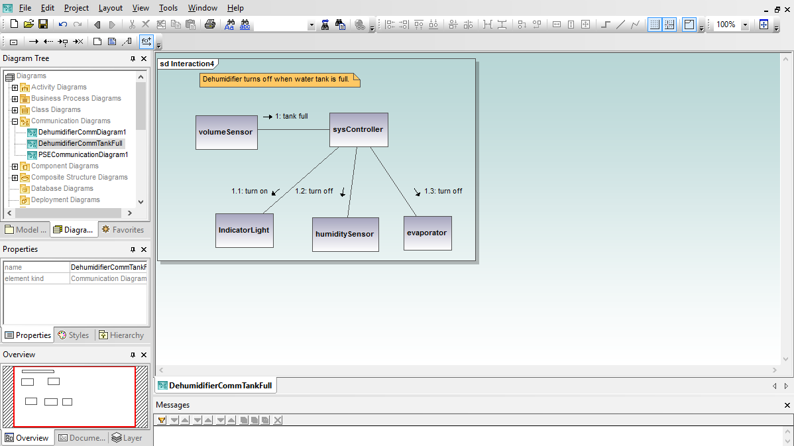The image size is (794, 446).
Task: Toggle Snap to grid button
Action: pyautogui.click(x=669, y=25)
